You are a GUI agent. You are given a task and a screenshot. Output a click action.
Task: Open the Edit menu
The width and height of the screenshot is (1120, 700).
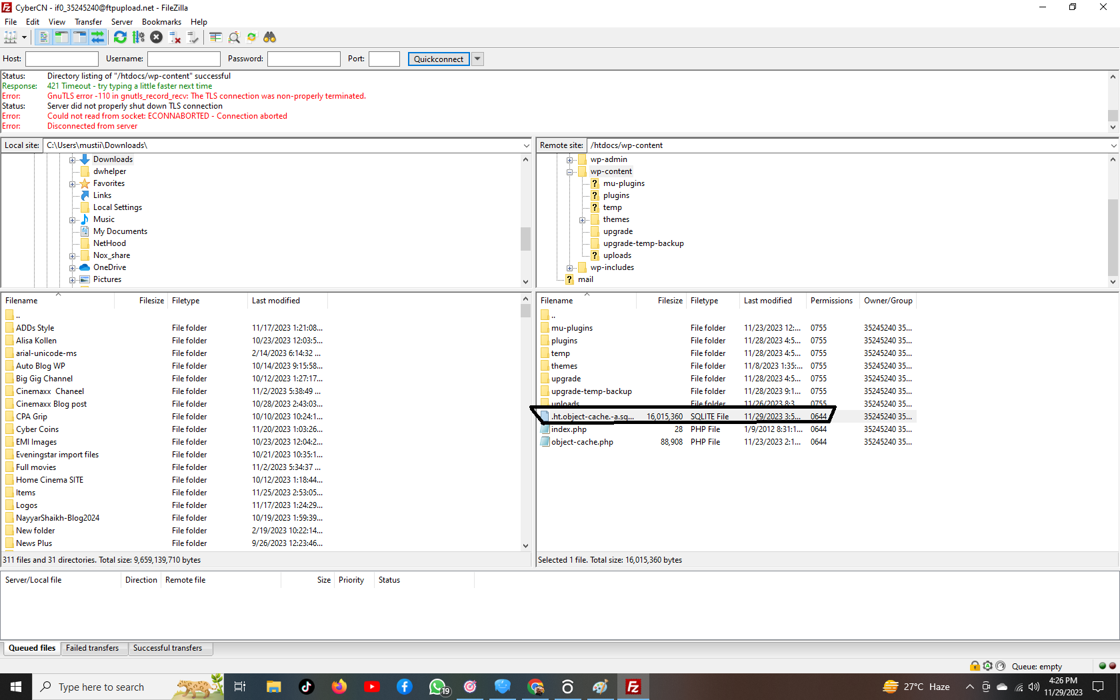[33, 22]
